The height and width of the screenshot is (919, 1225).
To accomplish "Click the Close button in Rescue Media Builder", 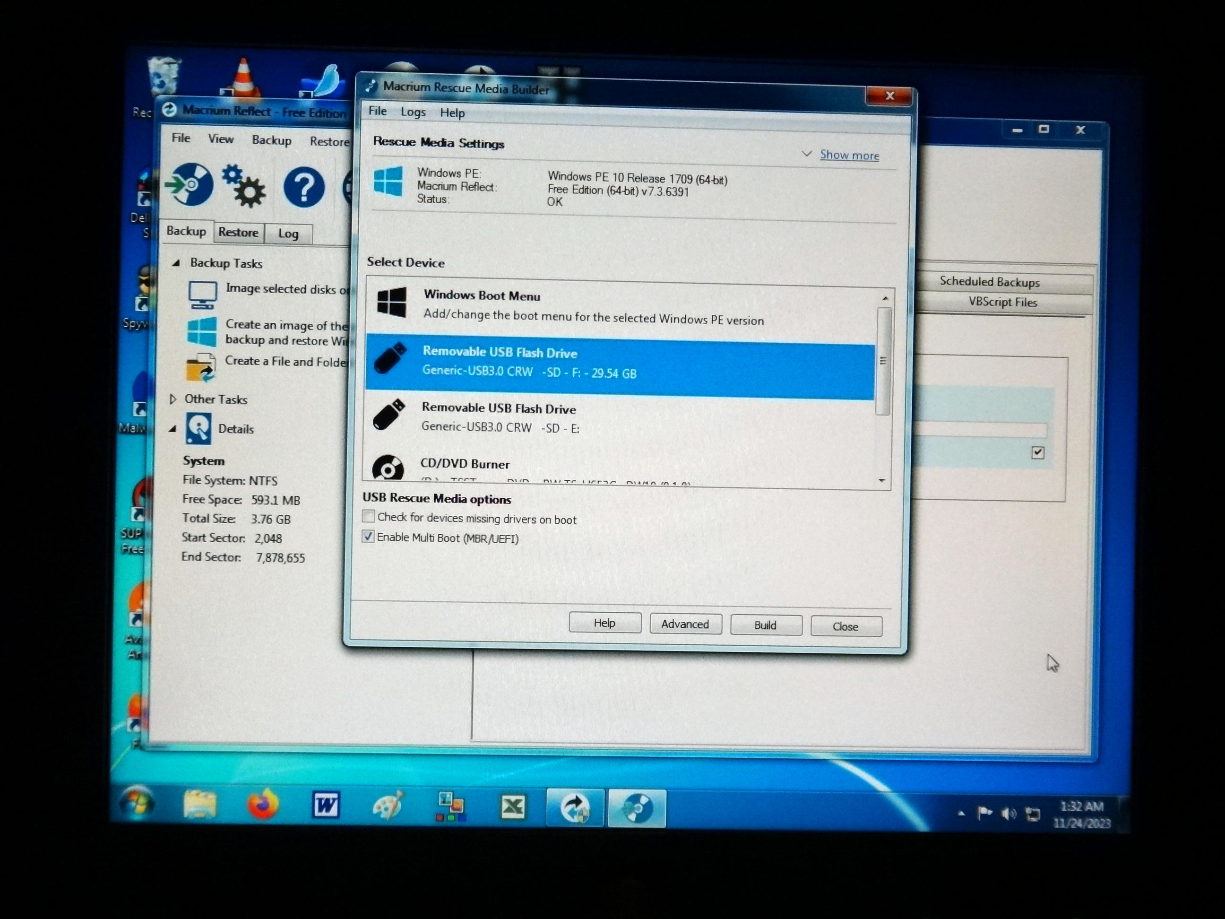I will [x=845, y=626].
